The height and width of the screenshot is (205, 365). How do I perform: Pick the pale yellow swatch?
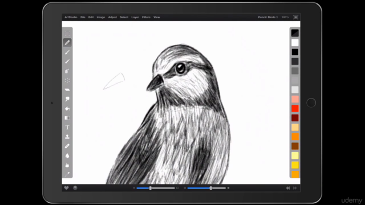(295, 155)
